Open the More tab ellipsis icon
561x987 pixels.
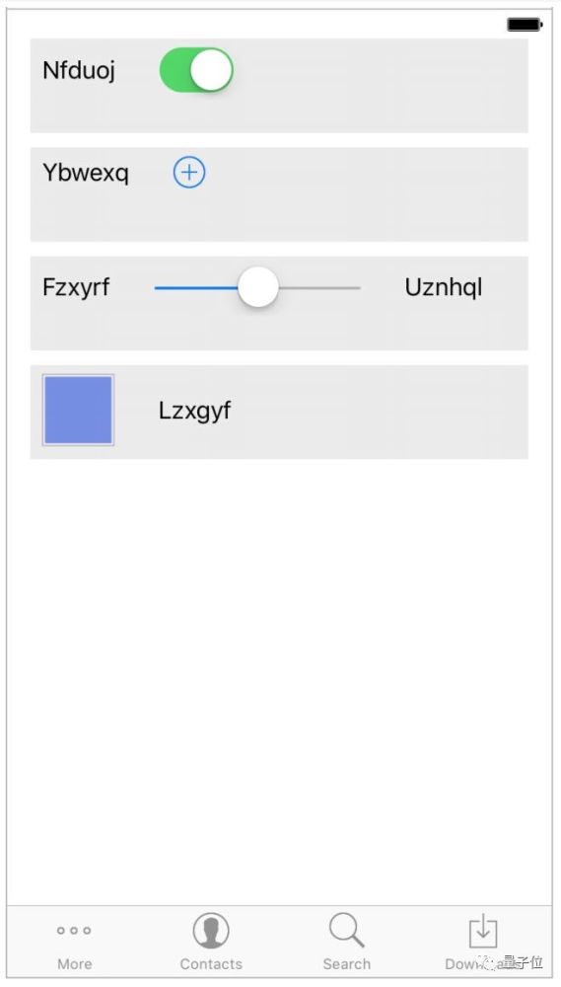[x=74, y=931]
